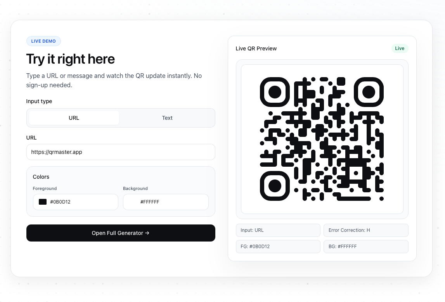Click the top-left QR finder square
Viewport: 445px width, 302px height.
(x=275, y=92)
